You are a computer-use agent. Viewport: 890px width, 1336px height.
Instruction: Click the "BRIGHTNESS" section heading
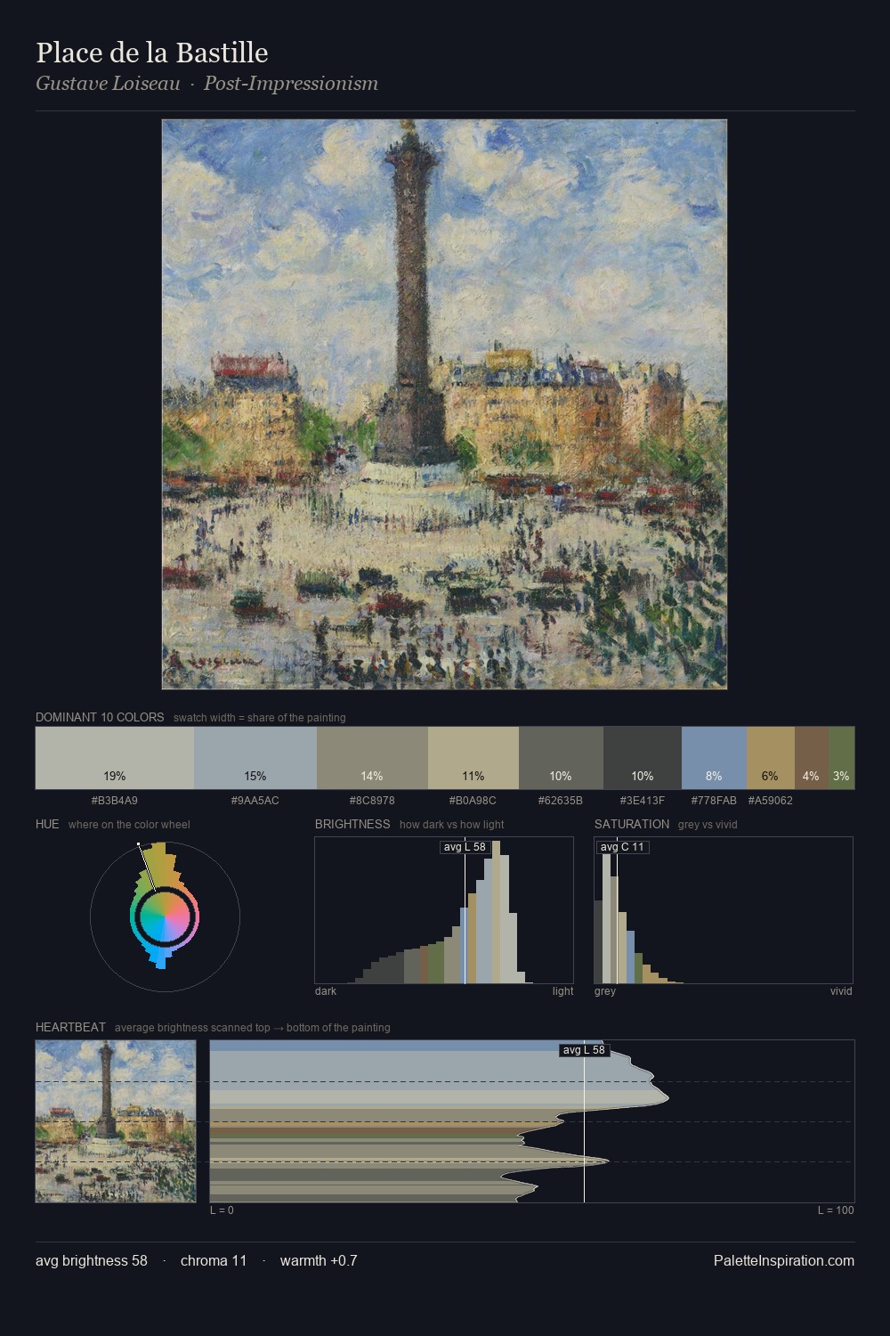[352, 824]
